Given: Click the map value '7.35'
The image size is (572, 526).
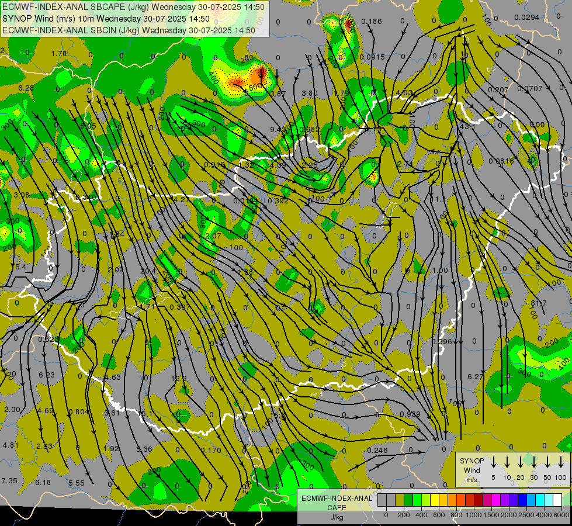Looking at the screenshot, I should click(x=9, y=481).
